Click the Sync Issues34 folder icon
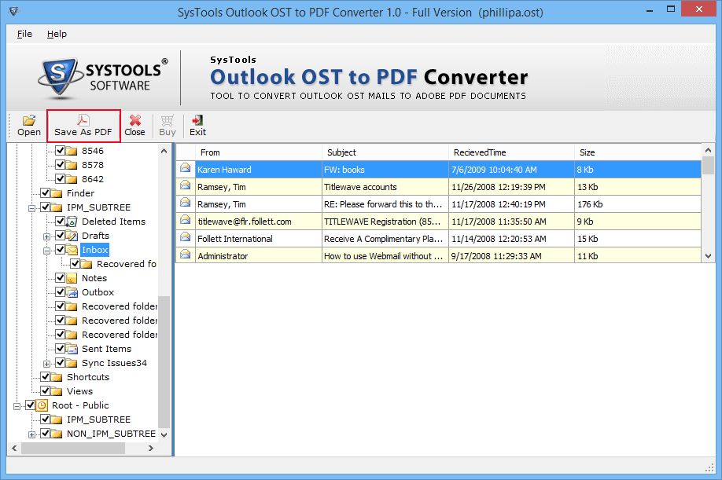 click(72, 363)
